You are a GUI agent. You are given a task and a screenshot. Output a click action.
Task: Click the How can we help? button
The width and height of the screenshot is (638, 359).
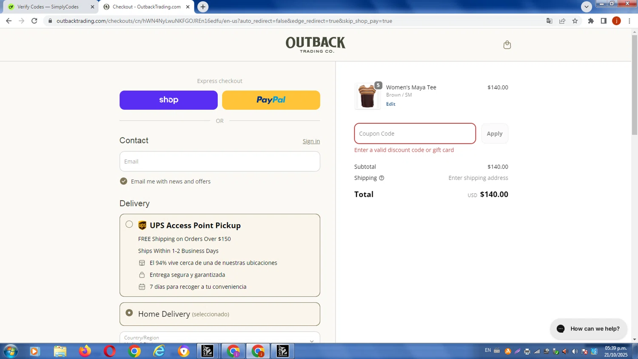pyautogui.click(x=589, y=329)
